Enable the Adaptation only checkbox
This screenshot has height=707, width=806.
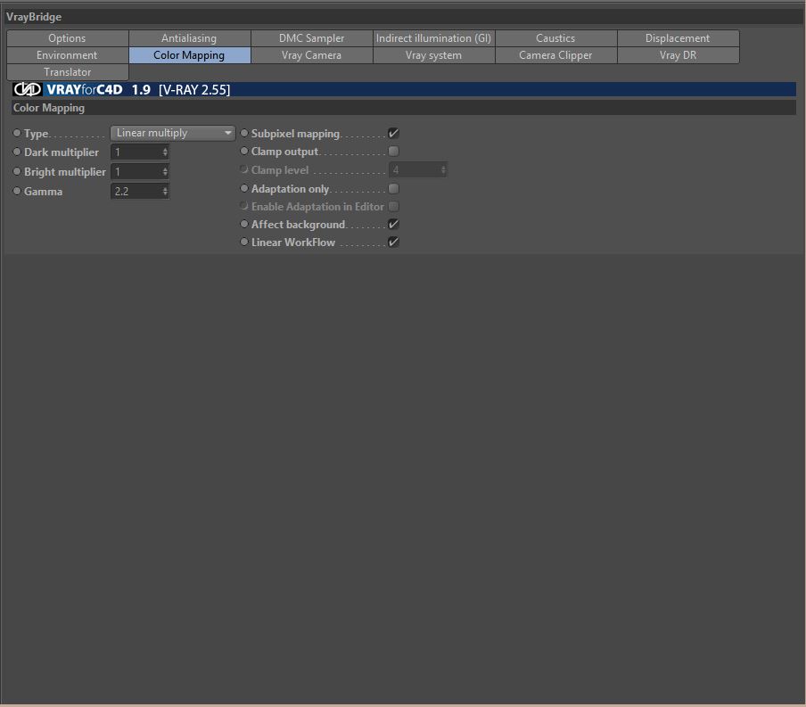coord(394,189)
